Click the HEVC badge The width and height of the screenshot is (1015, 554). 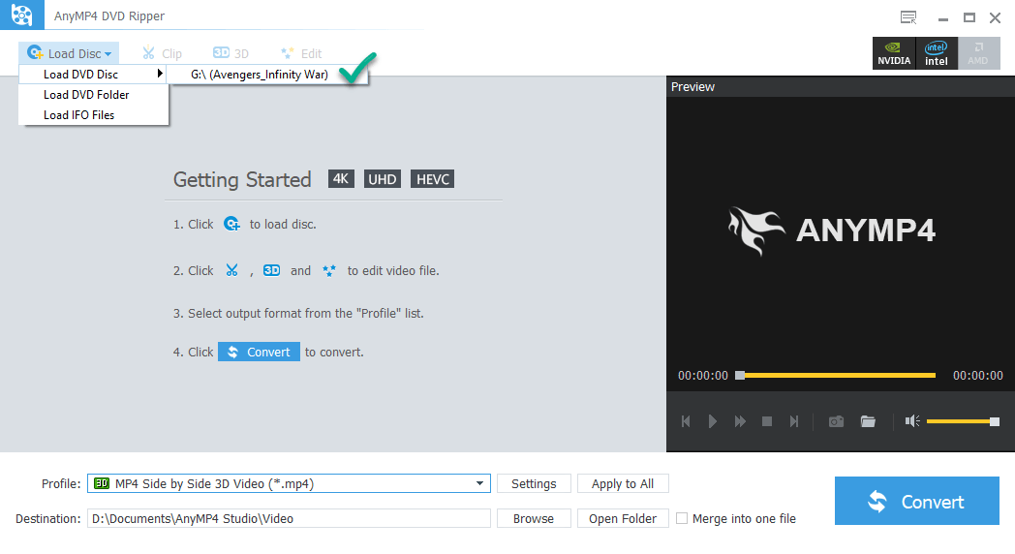[432, 178]
